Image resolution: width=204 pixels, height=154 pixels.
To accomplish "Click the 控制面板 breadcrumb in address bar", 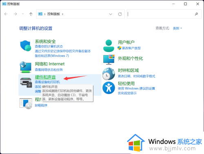I will click(53, 14).
